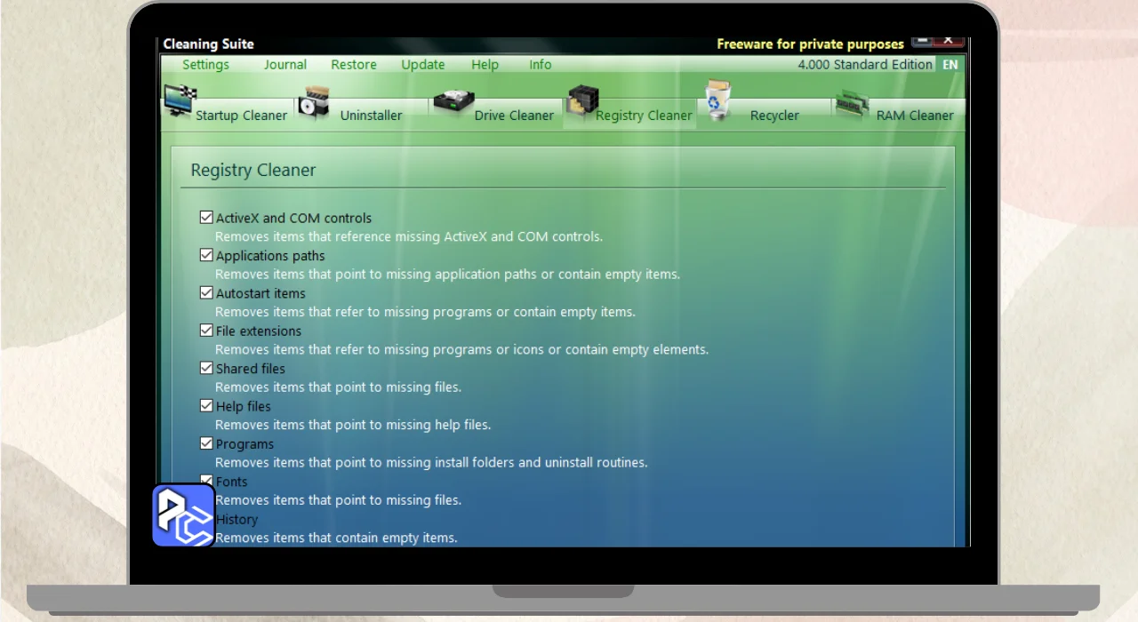Click the Registry Cleaner cubes icon

click(x=582, y=102)
